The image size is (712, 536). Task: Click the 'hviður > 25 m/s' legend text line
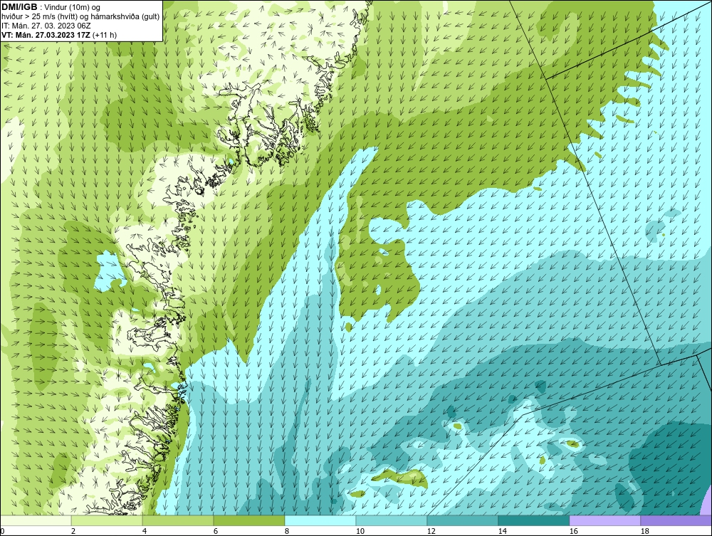tap(81, 17)
